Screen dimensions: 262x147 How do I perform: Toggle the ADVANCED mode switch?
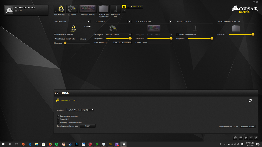(129, 7)
